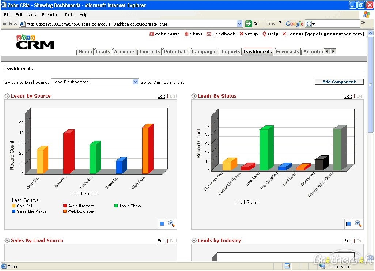Open Google G search dropdown
The height and width of the screenshot is (271, 375).
pos(310,24)
